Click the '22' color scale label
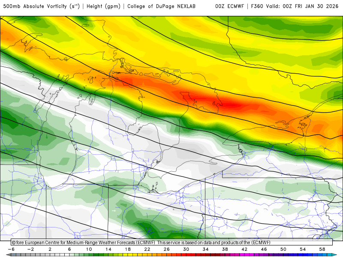 coord(147,249)
